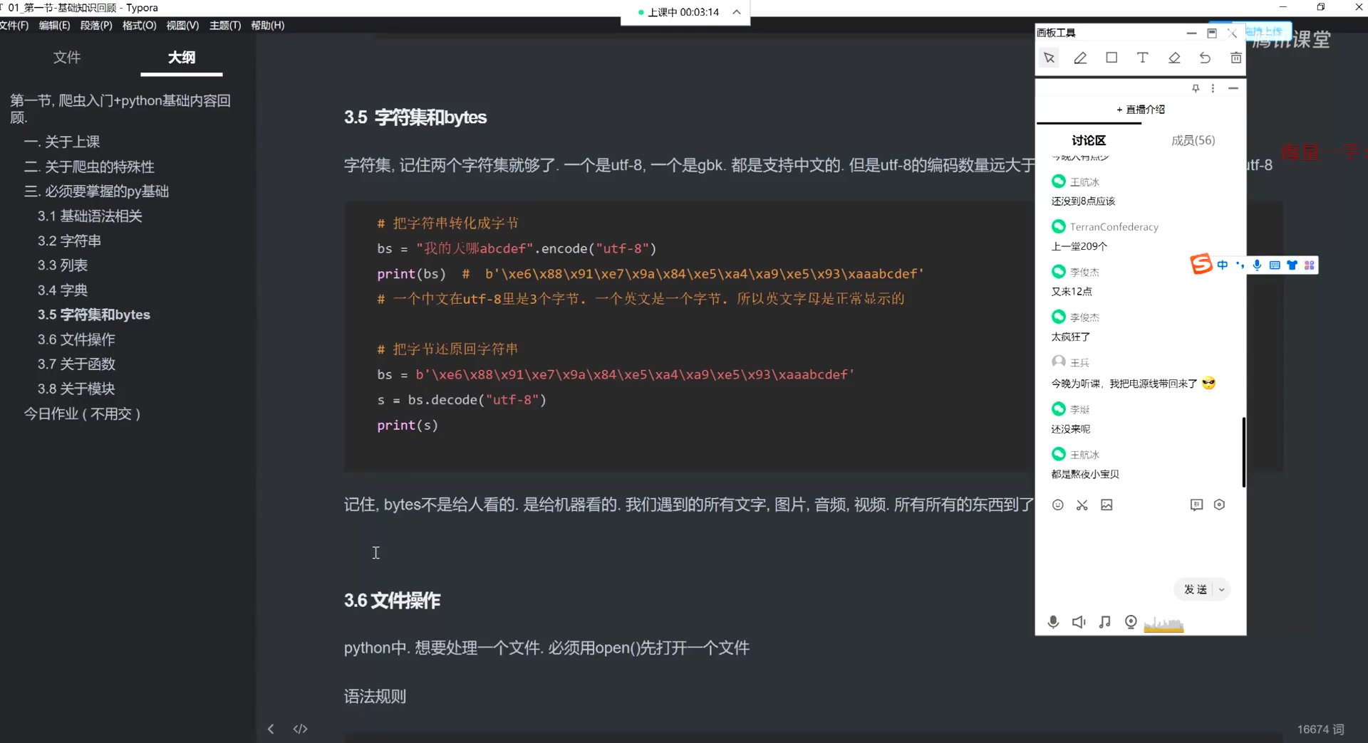Viewport: 1368px width, 743px height.
Task: Select the eraser tool
Action: tap(1174, 58)
